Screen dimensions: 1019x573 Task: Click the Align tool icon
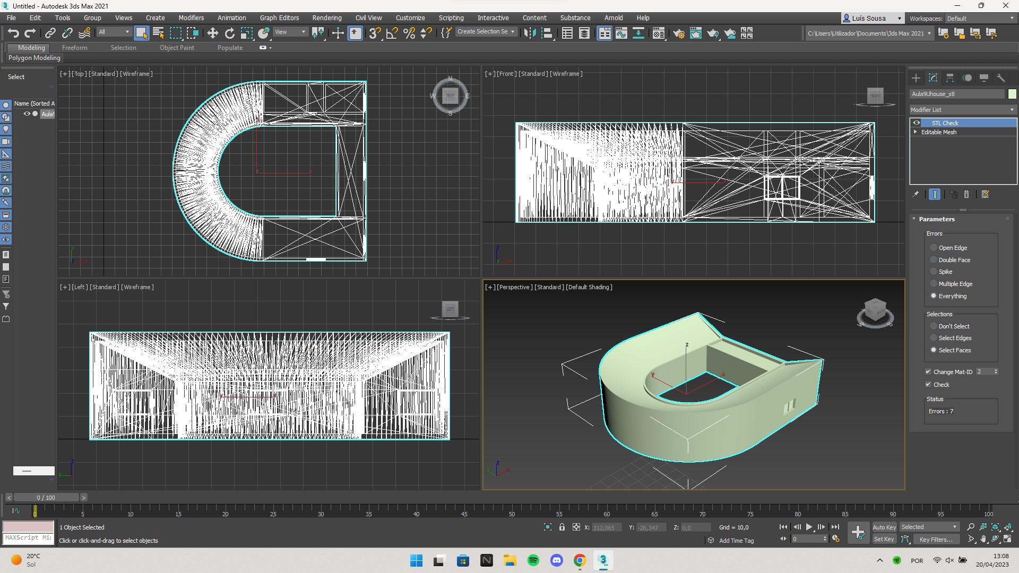[x=547, y=33]
